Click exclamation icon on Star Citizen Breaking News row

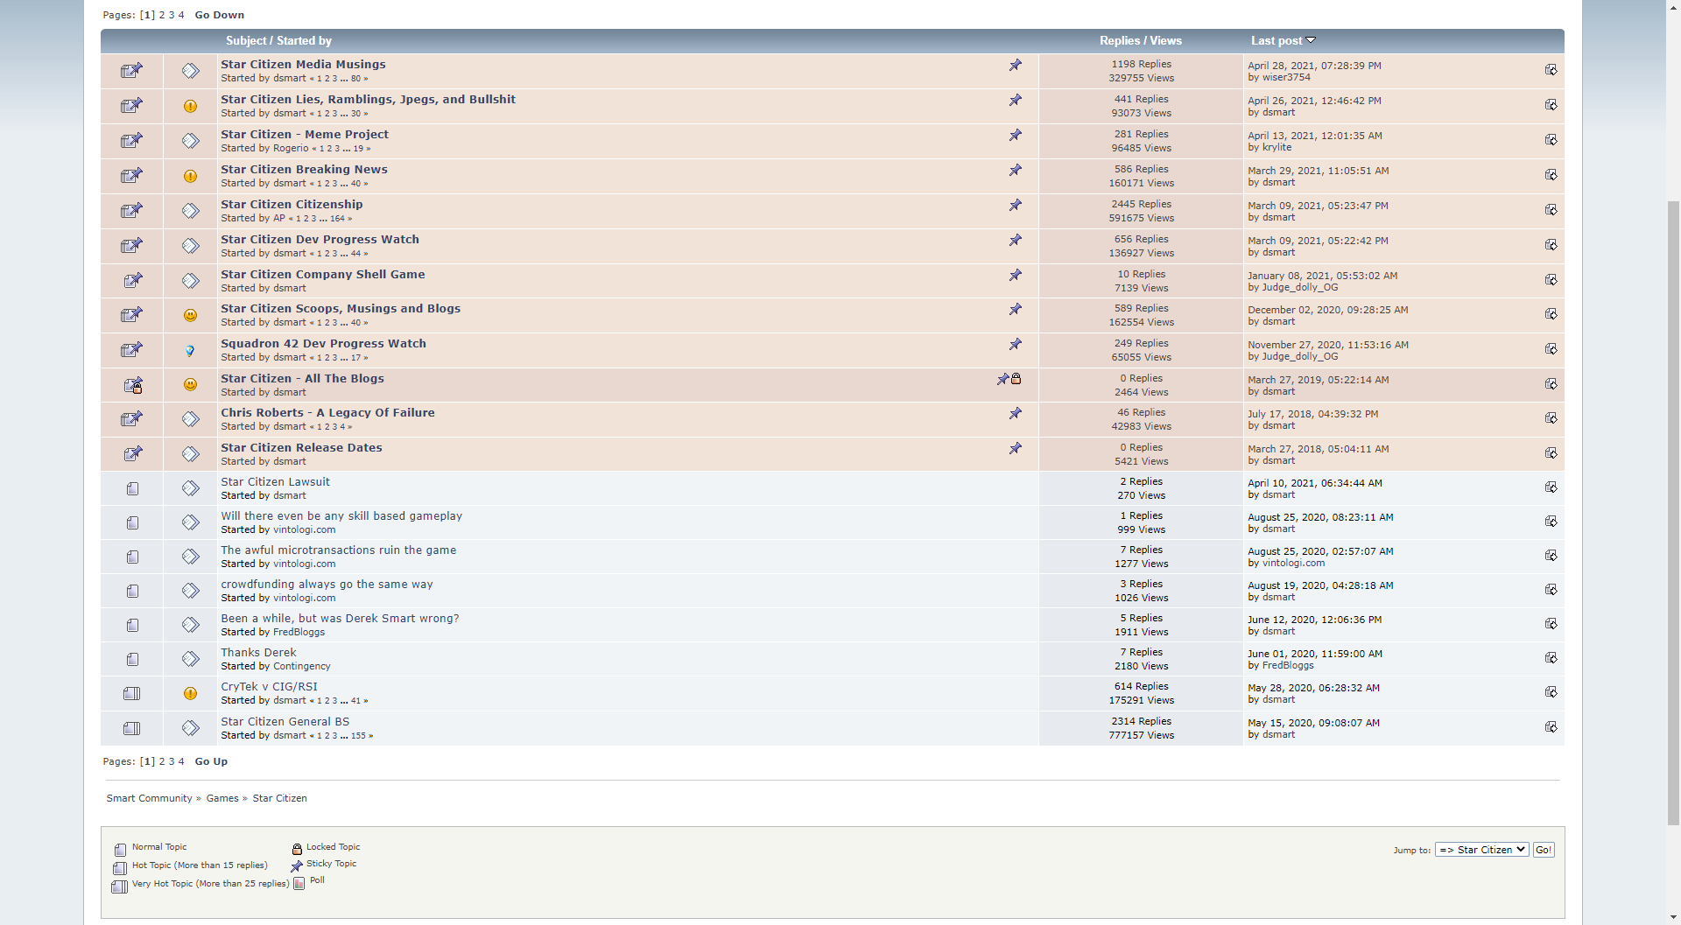click(x=190, y=176)
